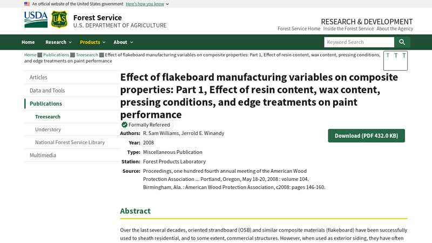Open National Forest Service Library sidebar item

[72, 143]
